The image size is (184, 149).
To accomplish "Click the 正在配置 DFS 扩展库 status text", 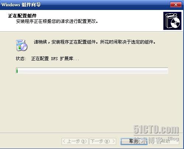I will click(x=55, y=59).
